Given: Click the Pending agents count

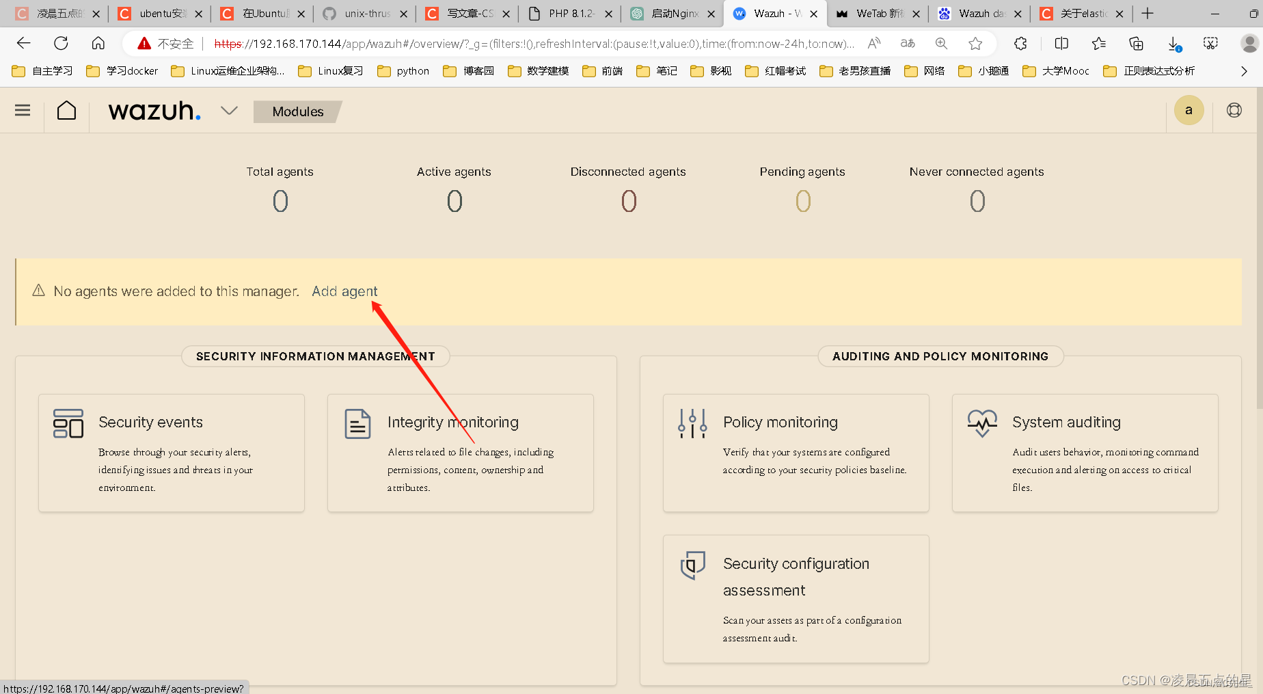Looking at the screenshot, I should point(803,201).
